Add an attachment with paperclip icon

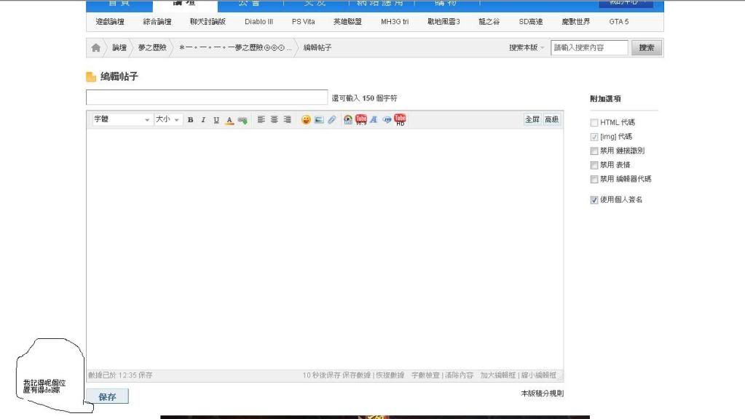(332, 120)
